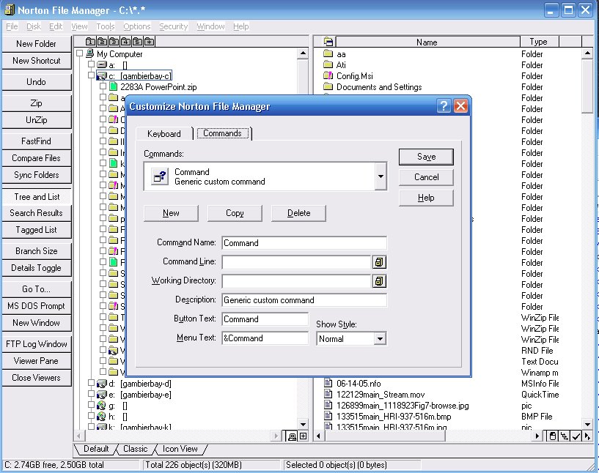This screenshot has height=473, width=599.
Task: Click the 06-14-05.nfo file icon
Action: pyautogui.click(x=328, y=383)
